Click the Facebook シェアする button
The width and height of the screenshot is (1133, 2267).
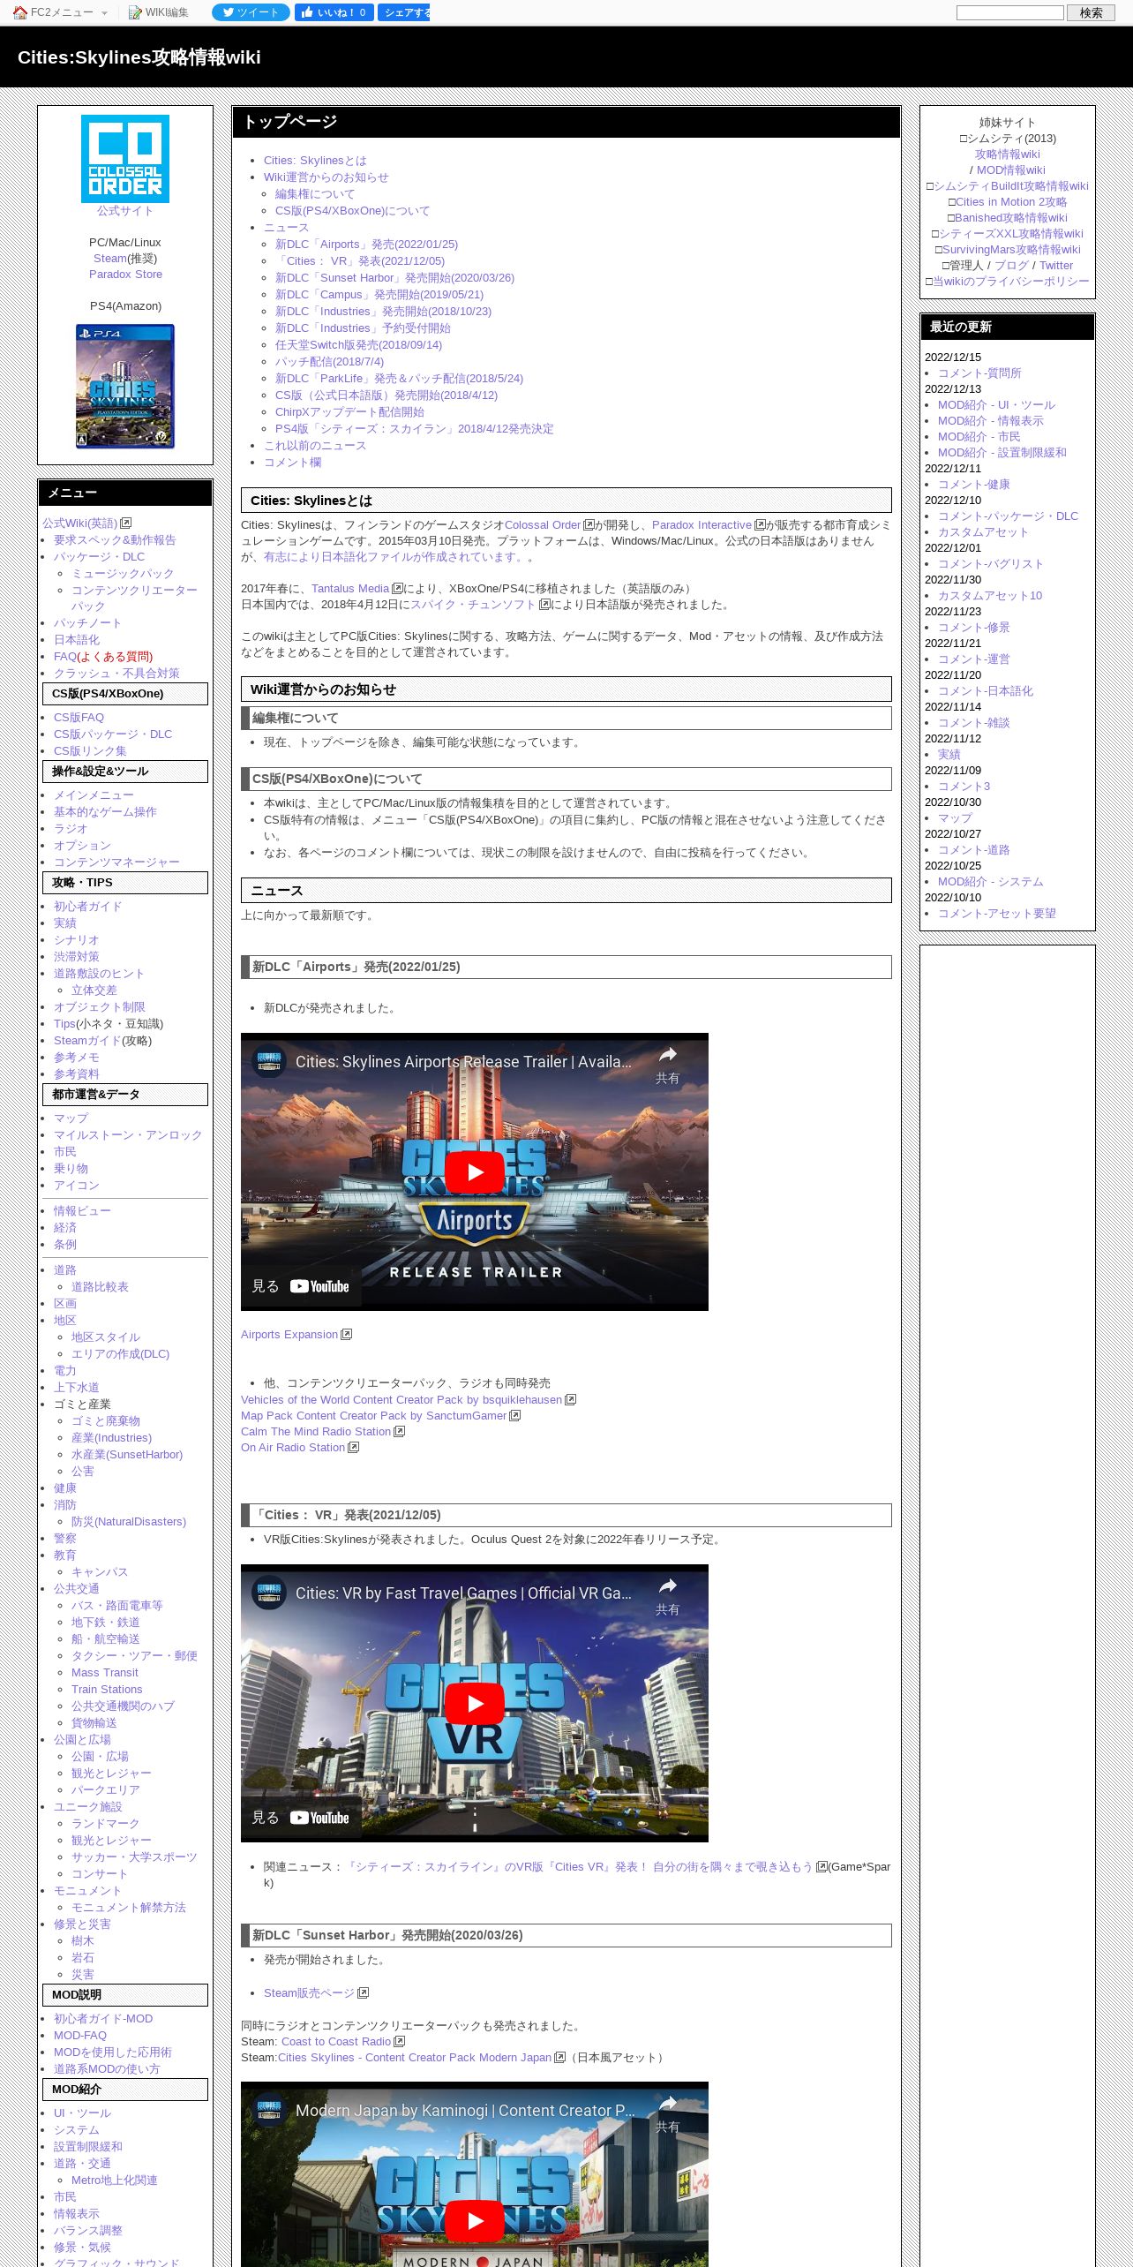(403, 12)
